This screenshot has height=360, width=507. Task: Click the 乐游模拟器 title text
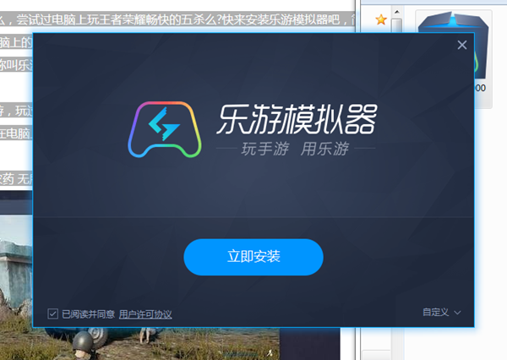[297, 118]
